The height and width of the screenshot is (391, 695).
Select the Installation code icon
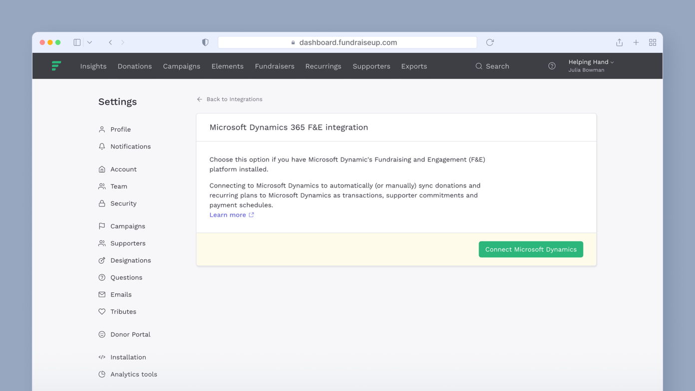[x=102, y=357]
